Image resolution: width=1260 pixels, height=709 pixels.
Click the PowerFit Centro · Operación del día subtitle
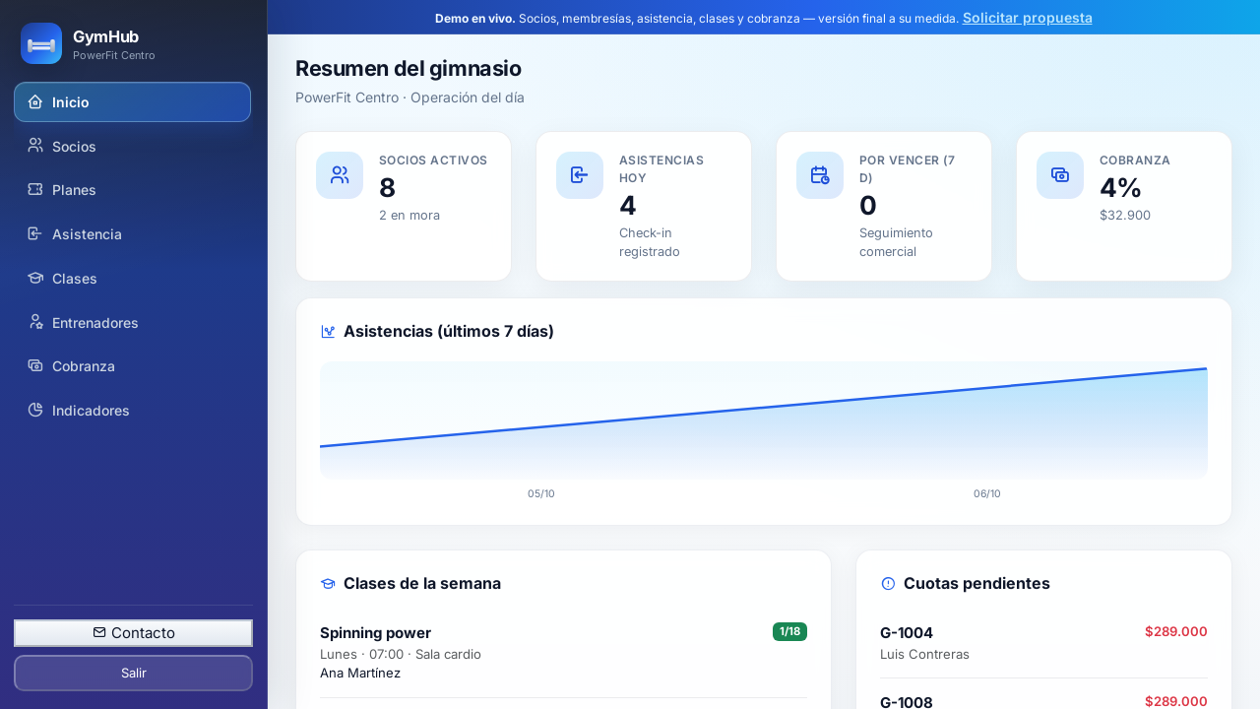(409, 97)
